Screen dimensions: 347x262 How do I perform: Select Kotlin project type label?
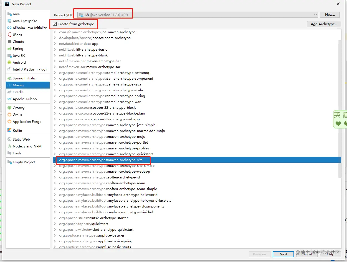click(x=17, y=131)
